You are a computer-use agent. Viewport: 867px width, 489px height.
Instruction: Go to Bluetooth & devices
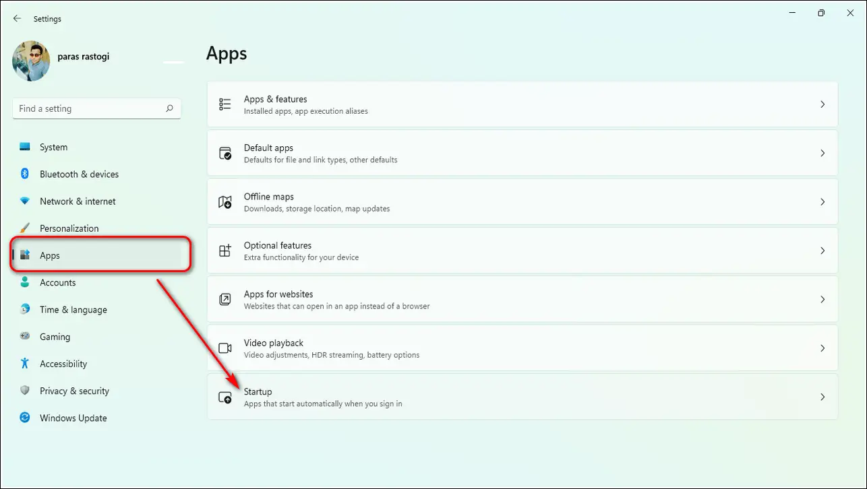96,174
